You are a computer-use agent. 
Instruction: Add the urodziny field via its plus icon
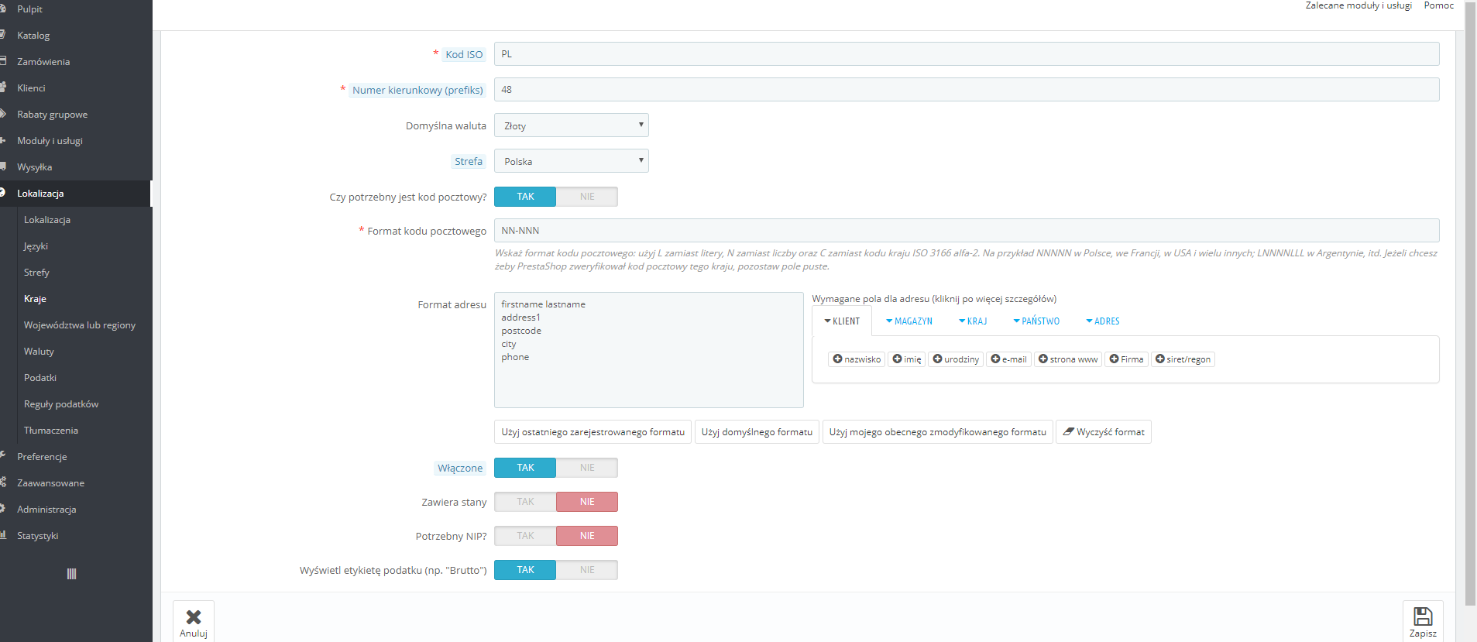pyautogui.click(x=937, y=359)
